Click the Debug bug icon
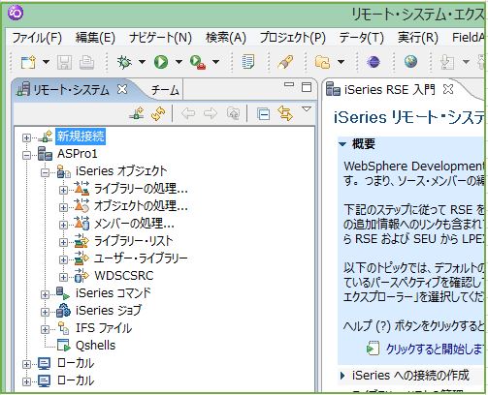 124,62
